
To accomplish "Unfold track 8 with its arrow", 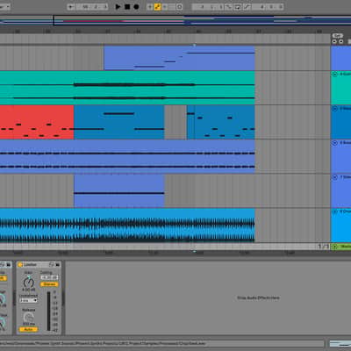I will coord(335,211).
